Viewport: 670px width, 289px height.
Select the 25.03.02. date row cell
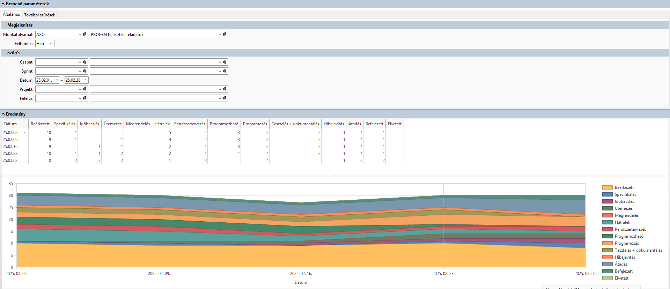pyautogui.click(x=15, y=161)
